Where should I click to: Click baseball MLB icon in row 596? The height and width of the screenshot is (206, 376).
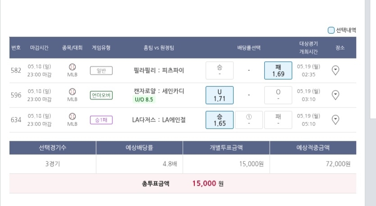pyautogui.click(x=72, y=92)
